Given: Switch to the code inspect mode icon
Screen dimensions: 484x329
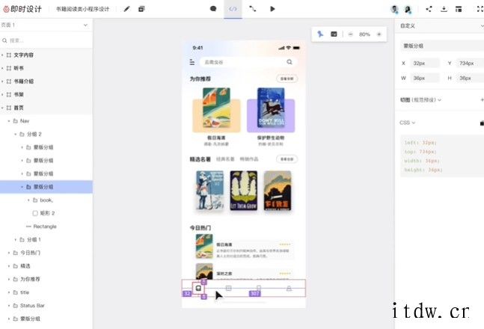Looking at the screenshot, I should [x=233, y=9].
